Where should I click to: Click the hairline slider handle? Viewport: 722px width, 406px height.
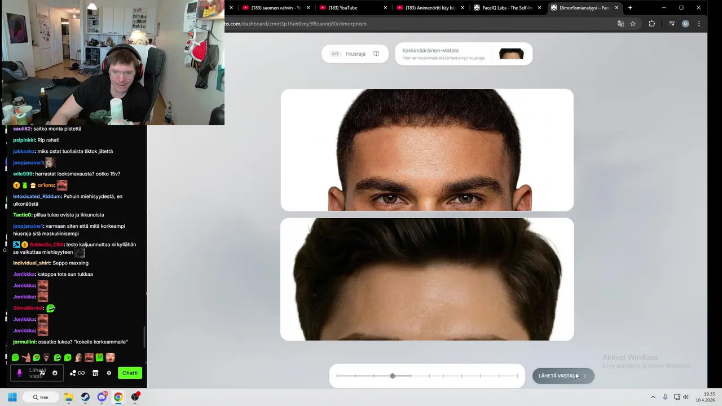393,376
